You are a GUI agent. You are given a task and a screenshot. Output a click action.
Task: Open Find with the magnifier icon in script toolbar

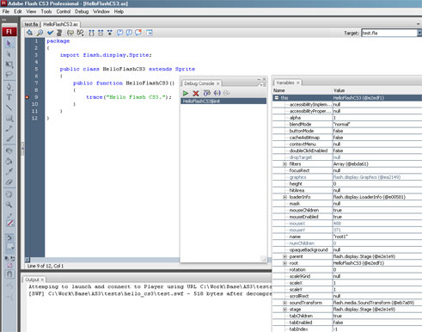(40, 33)
